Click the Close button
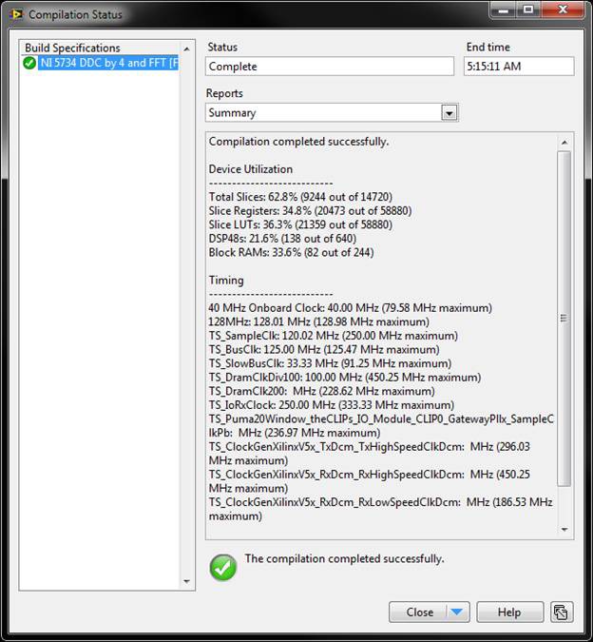Viewport: 593px width, 642px height. tap(418, 613)
